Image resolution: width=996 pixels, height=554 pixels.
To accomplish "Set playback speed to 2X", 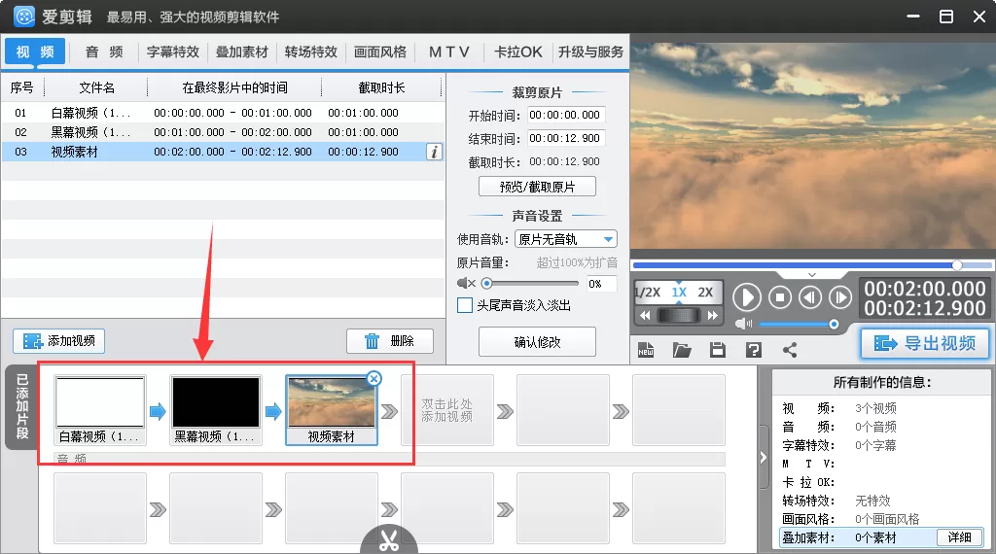I will [x=705, y=293].
